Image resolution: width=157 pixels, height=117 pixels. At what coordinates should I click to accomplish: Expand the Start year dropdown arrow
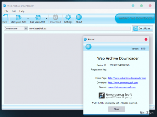pos(28,19)
